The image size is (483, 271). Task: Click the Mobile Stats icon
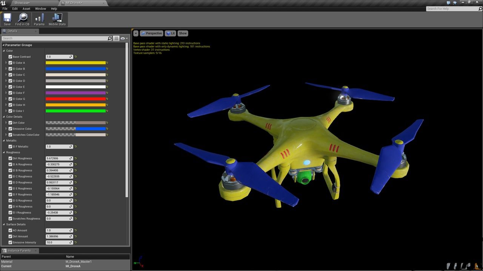coord(57,19)
